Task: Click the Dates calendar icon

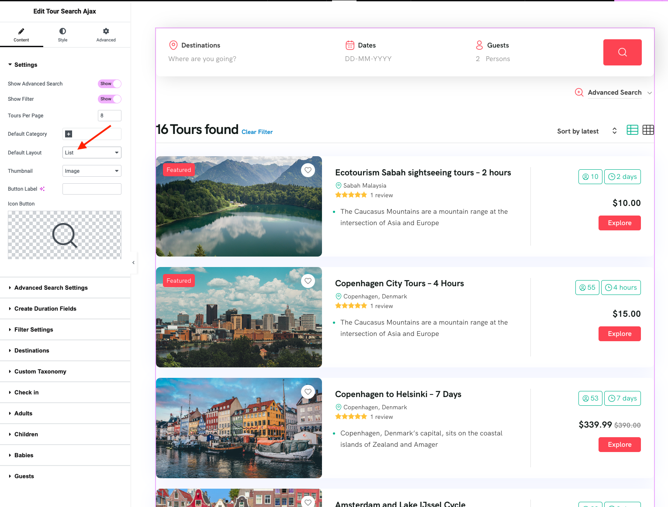Action: [350, 45]
